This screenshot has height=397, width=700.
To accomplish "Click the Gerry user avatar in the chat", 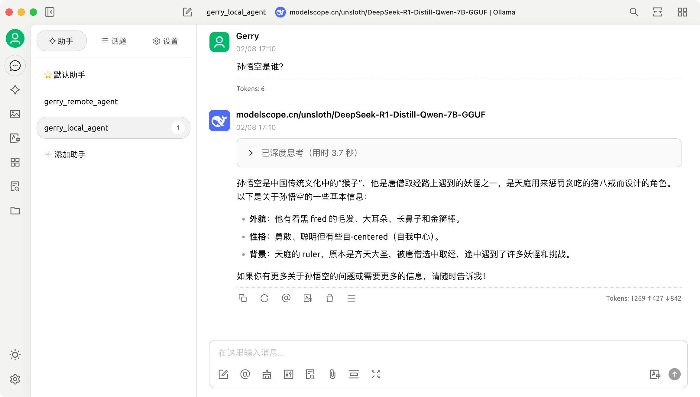I will tap(219, 42).
